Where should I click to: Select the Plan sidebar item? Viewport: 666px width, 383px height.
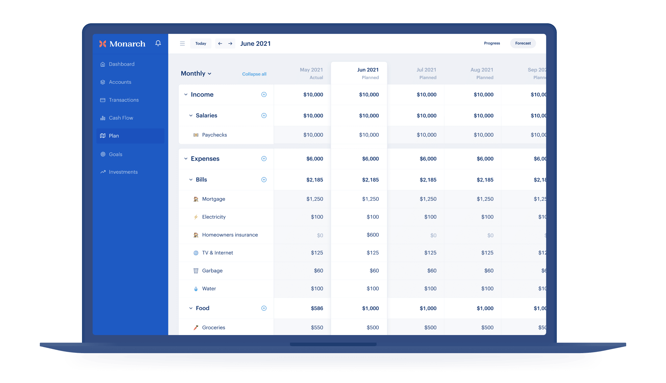coord(130,136)
